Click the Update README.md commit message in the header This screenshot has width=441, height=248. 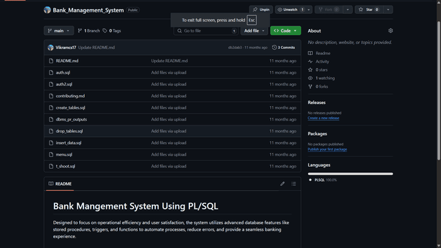[x=96, y=48]
